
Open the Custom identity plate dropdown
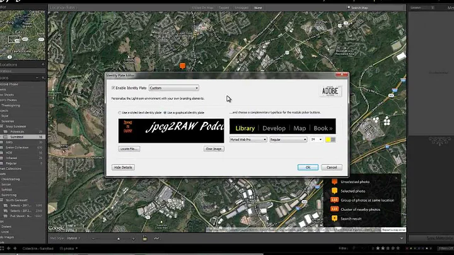pyautogui.click(x=174, y=88)
